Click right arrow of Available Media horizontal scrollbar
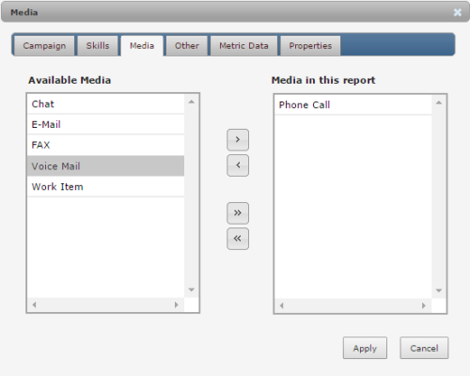Viewport: 470px width, 376px height. click(177, 305)
